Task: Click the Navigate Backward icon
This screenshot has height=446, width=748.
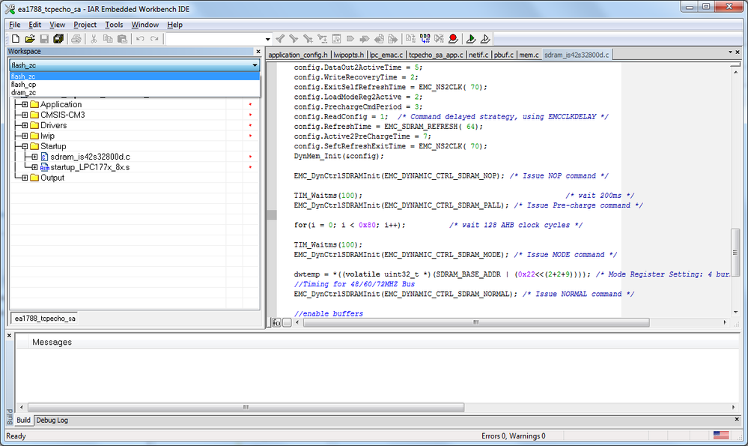Action: click(x=380, y=39)
